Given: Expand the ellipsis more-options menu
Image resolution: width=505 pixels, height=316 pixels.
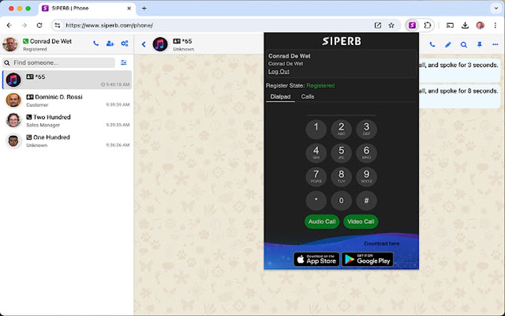Looking at the screenshot, I should click(x=495, y=45).
